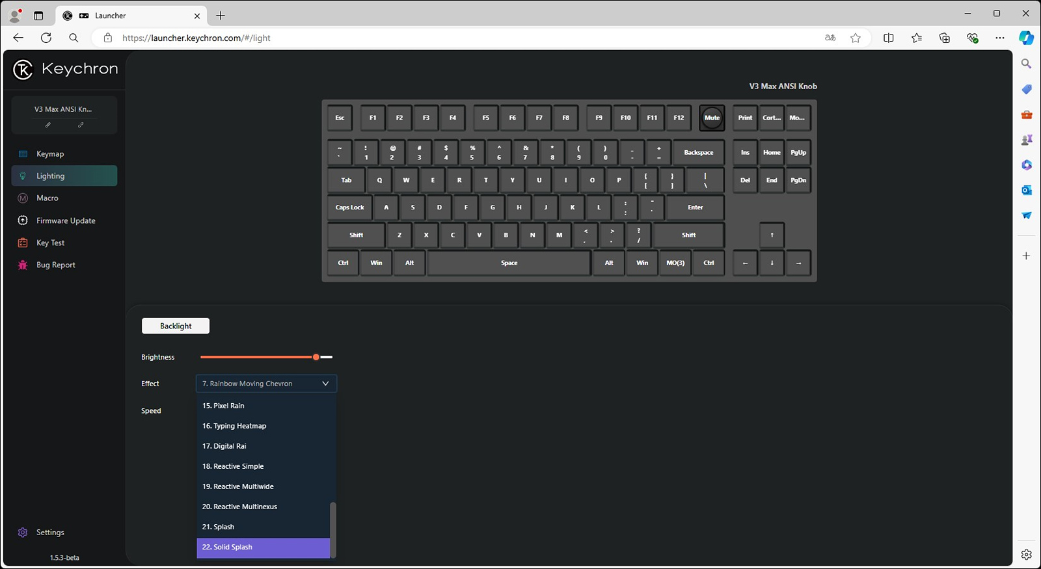Image resolution: width=1041 pixels, height=569 pixels.
Task: Open a new browser tab
Action: (221, 16)
